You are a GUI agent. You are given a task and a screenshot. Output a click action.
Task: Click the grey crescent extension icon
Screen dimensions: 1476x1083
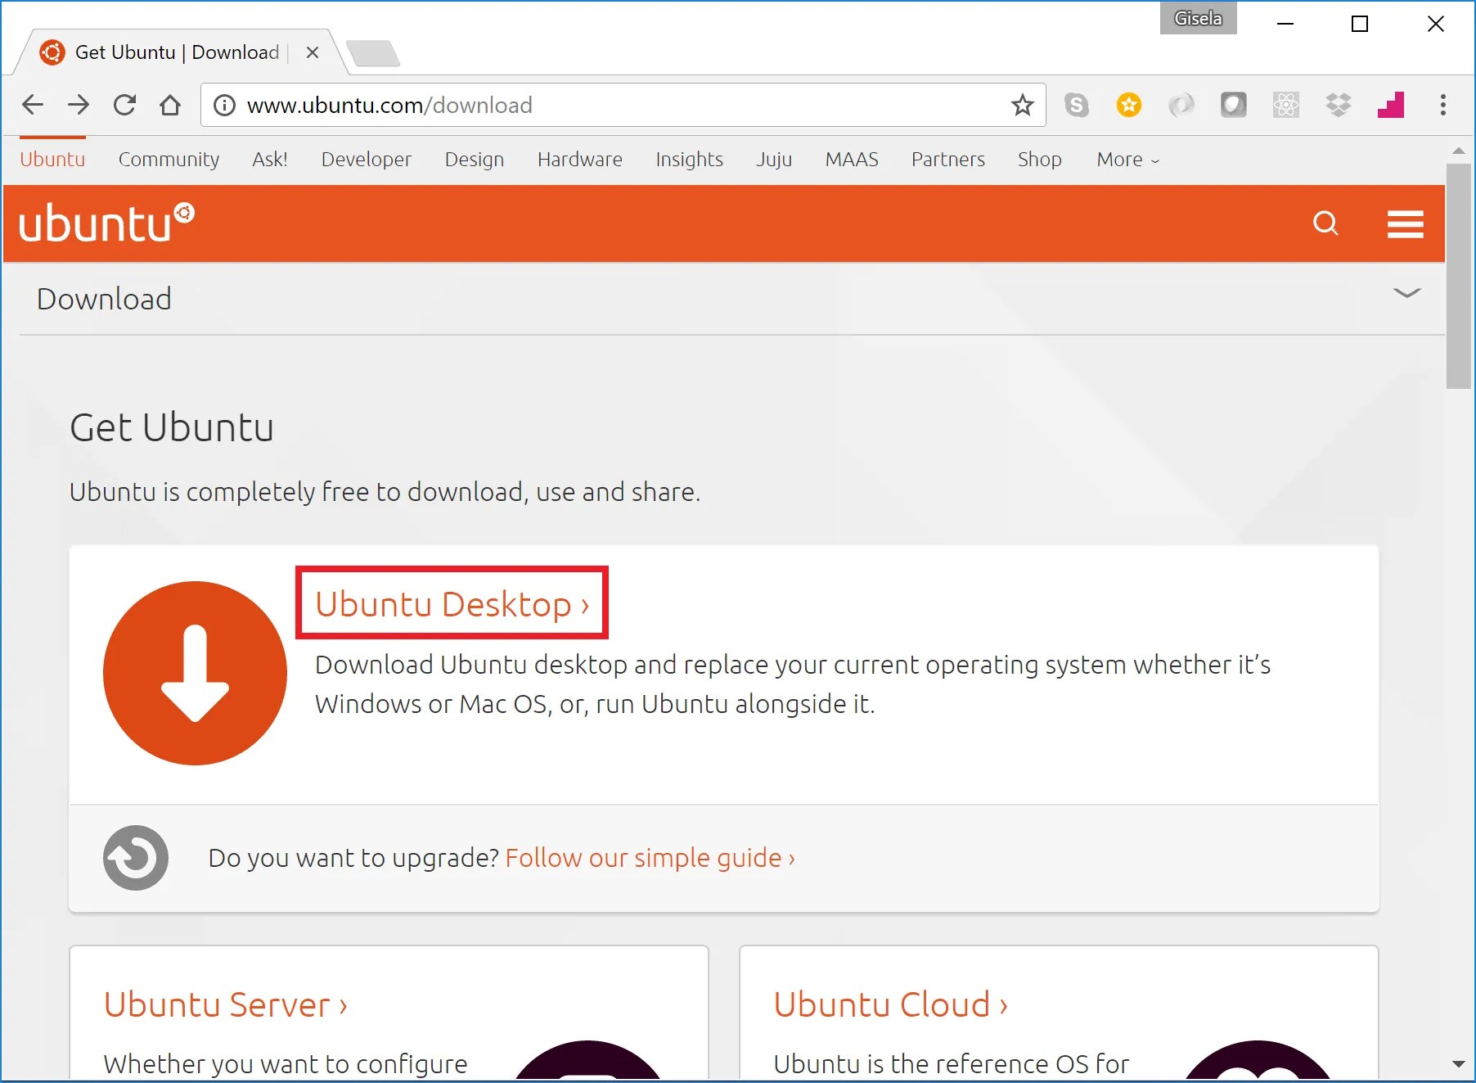tap(1181, 105)
